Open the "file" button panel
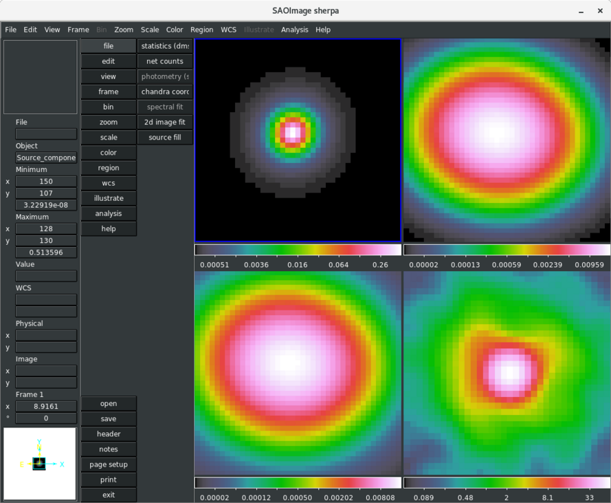 pyautogui.click(x=108, y=45)
